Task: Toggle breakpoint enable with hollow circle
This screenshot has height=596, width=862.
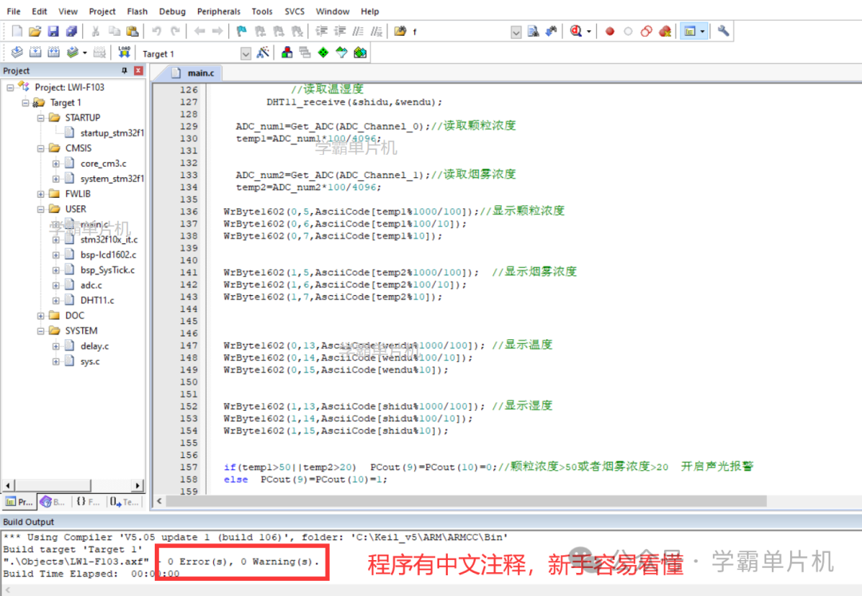Action: 628,31
